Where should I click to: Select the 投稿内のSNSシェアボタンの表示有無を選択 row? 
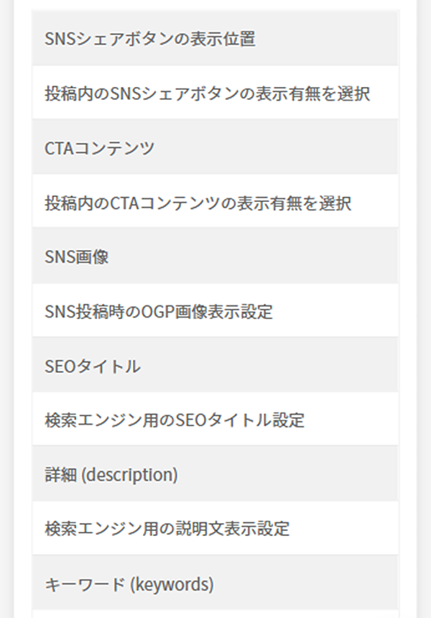pos(215,93)
